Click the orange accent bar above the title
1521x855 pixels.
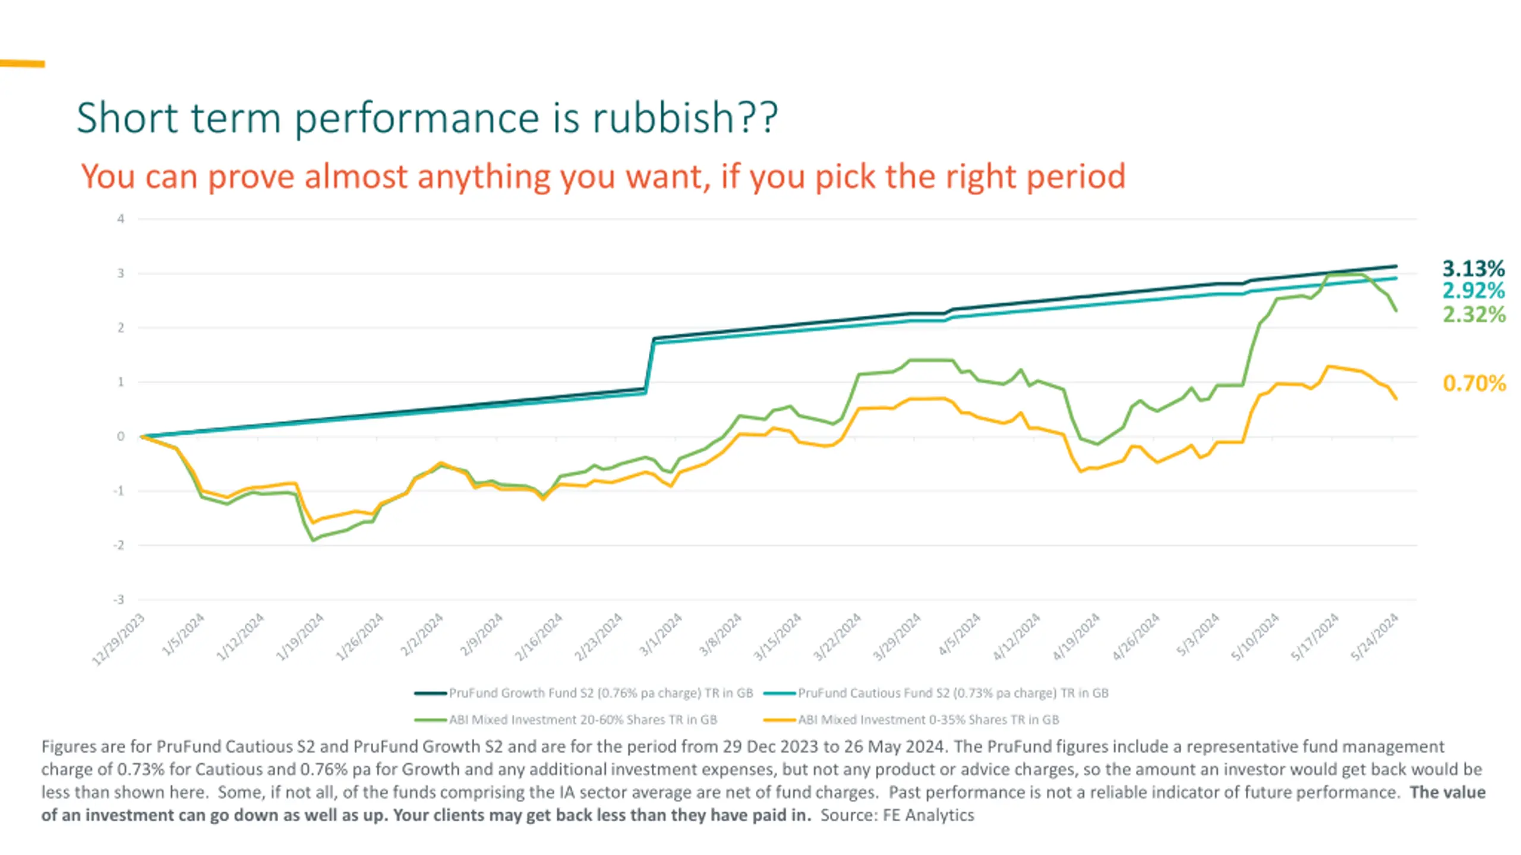22,64
